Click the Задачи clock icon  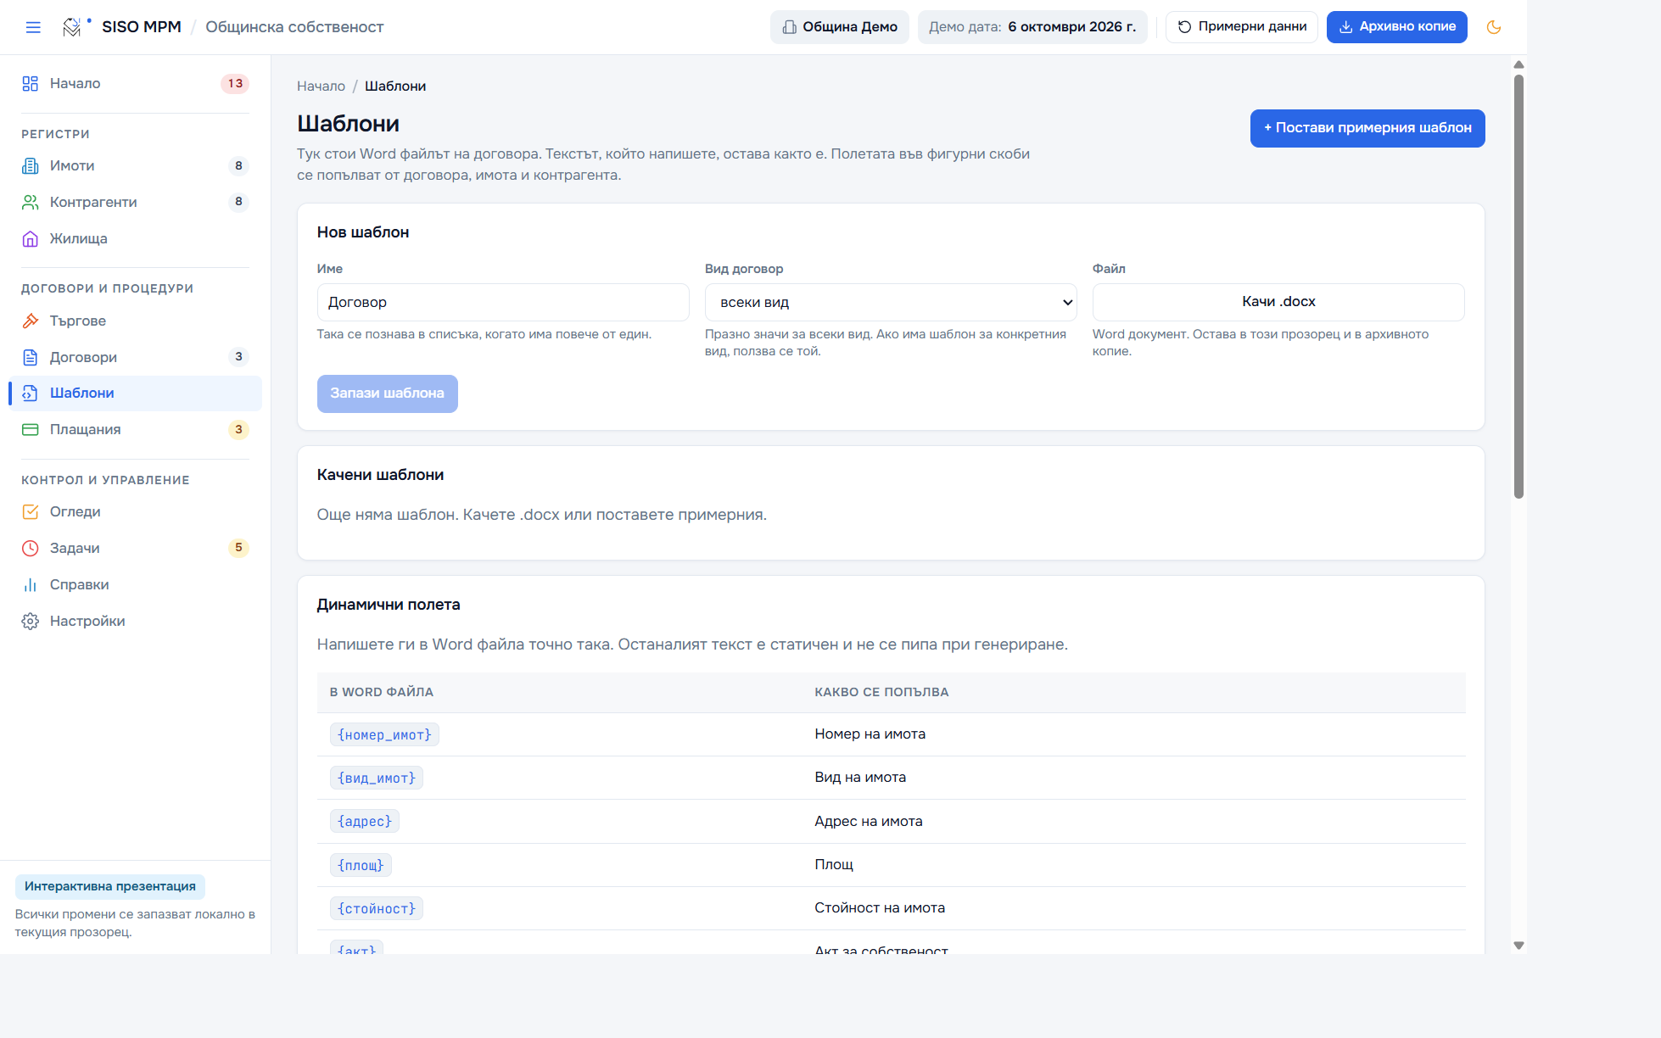point(31,548)
